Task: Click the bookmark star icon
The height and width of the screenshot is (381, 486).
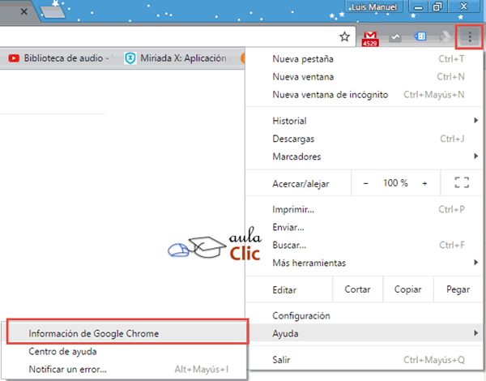Action: [344, 36]
